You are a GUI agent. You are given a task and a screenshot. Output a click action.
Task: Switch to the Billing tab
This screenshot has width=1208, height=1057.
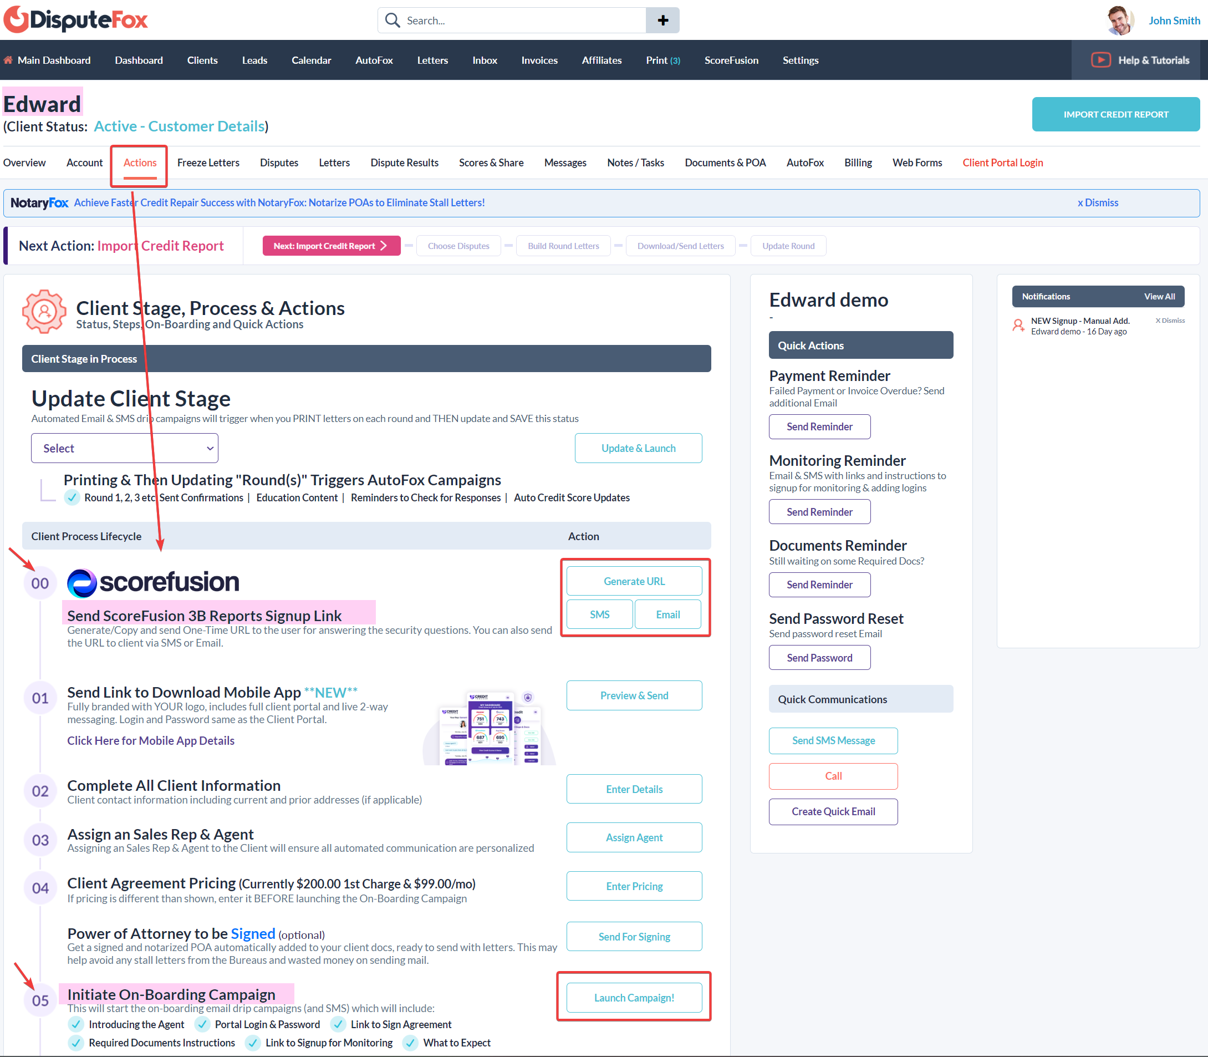coord(858,163)
